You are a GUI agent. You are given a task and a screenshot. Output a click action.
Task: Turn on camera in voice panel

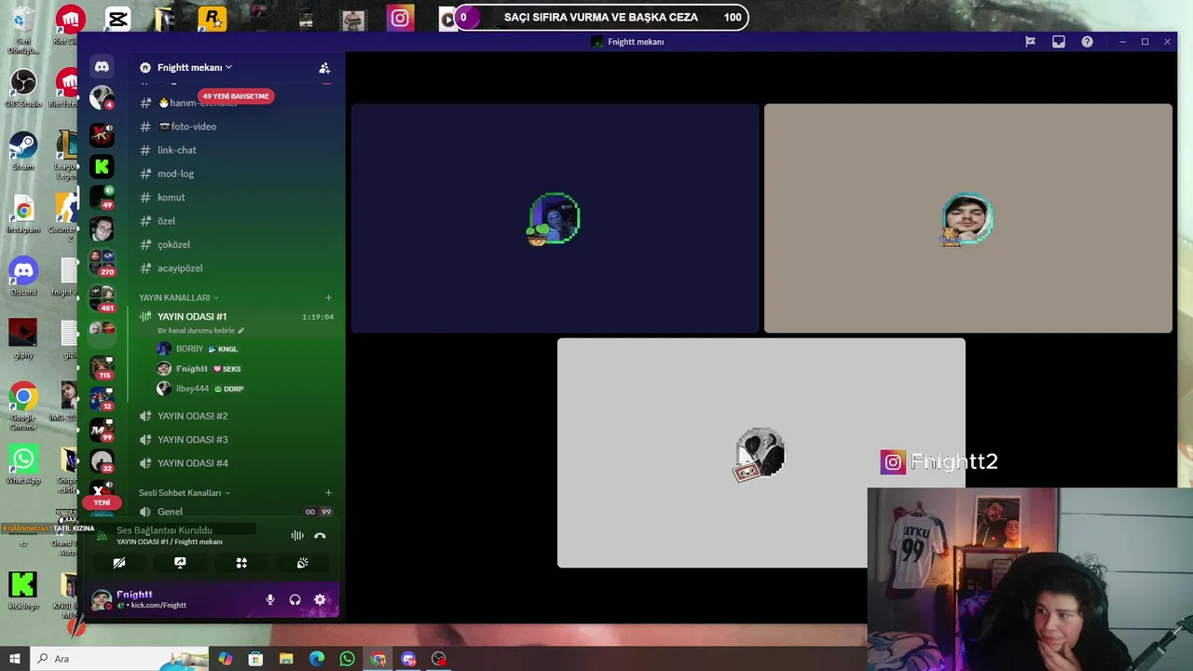[x=119, y=563]
